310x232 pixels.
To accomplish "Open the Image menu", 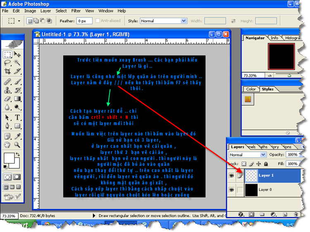I will pyautogui.click(x=30, y=11).
